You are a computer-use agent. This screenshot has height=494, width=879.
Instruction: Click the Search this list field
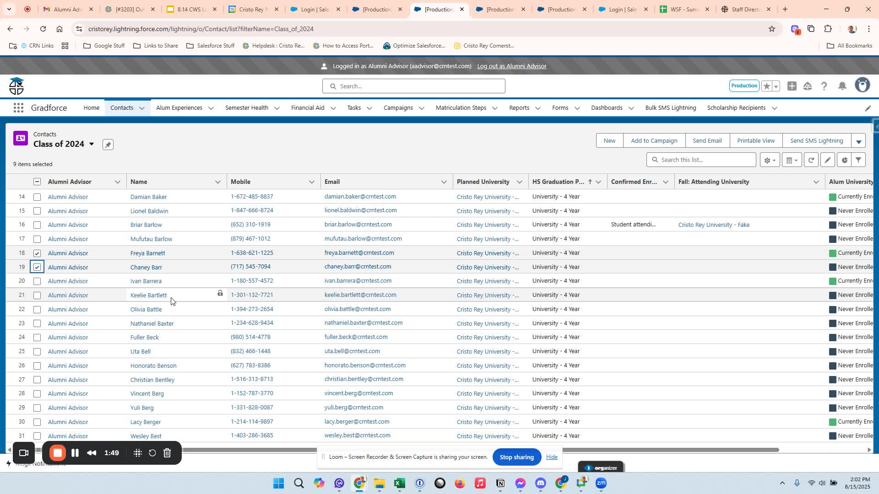click(701, 160)
